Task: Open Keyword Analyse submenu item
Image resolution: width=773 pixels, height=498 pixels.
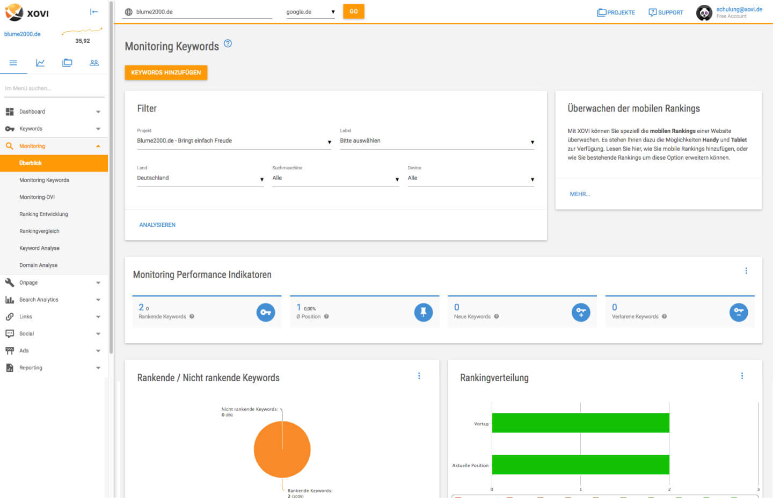Action: [39, 248]
